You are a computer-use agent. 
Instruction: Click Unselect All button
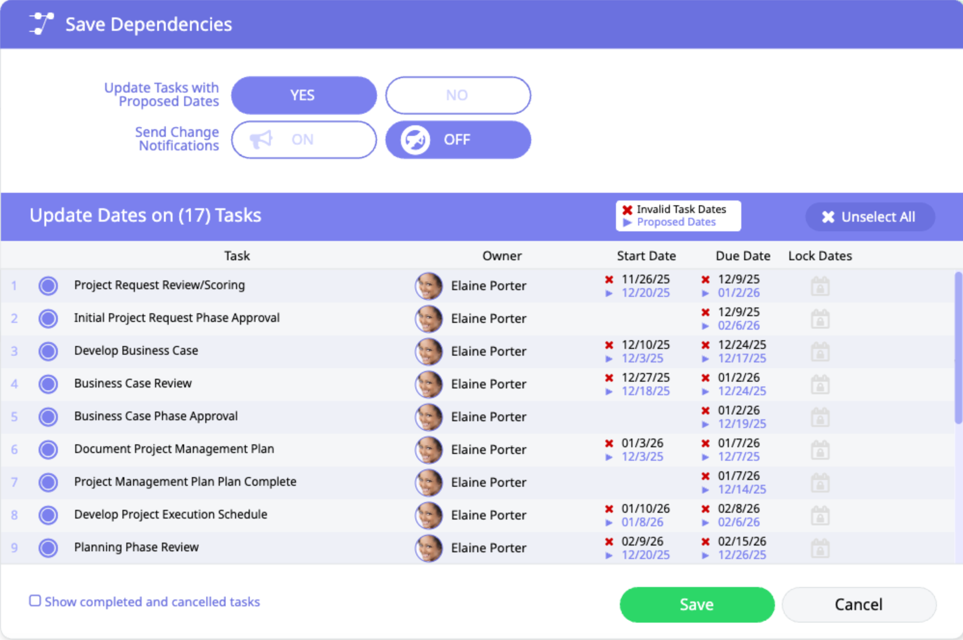869,217
